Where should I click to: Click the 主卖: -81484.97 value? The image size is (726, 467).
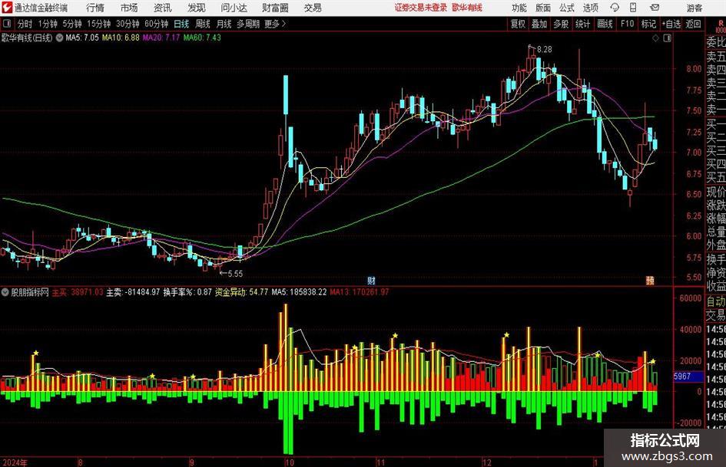[x=133, y=292]
